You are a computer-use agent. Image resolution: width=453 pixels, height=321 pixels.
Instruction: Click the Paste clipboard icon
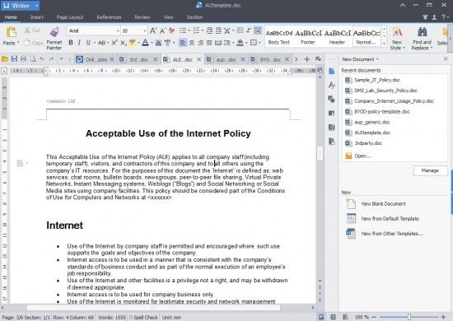click(11, 32)
